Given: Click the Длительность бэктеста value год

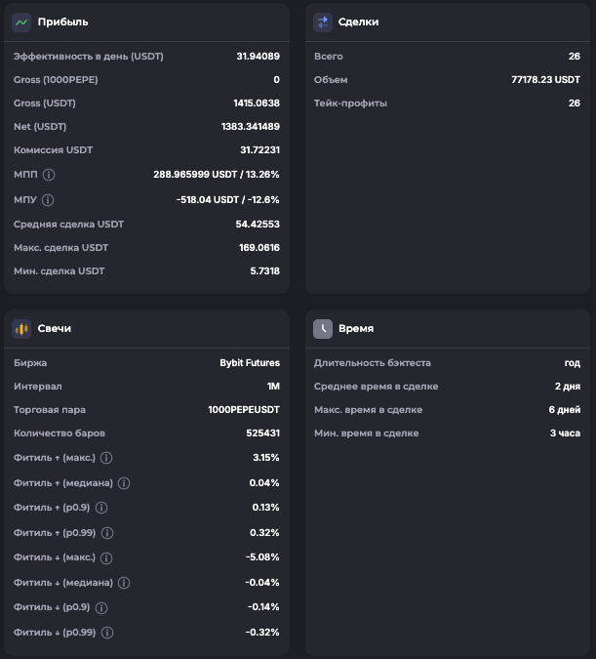Looking at the screenshot, I should pyautogui.click(x=573, y=363).
